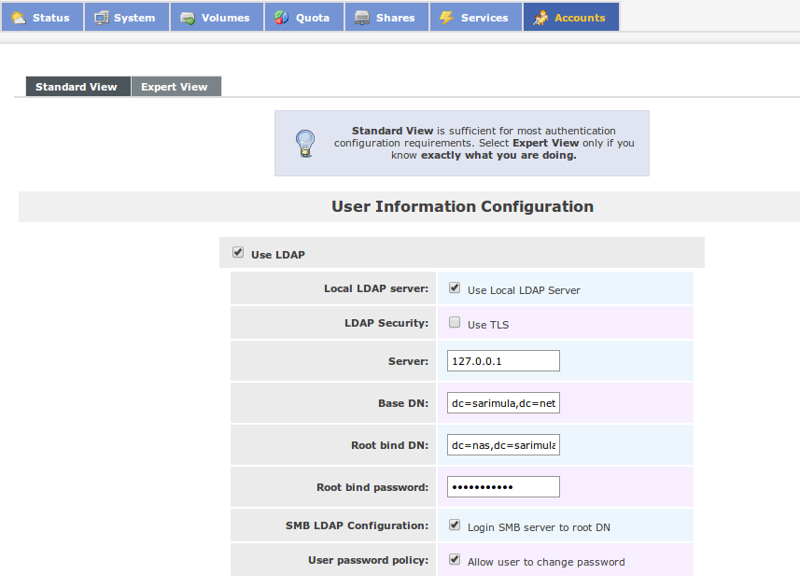
Task: Switch to the Expert View tab
Action: (x=175, y=87)
